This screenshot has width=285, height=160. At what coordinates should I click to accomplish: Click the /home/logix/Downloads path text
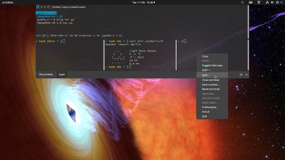pyautogui.click(x=69, y=7)
